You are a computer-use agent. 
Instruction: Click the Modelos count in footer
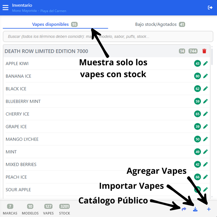pos(30,209)
